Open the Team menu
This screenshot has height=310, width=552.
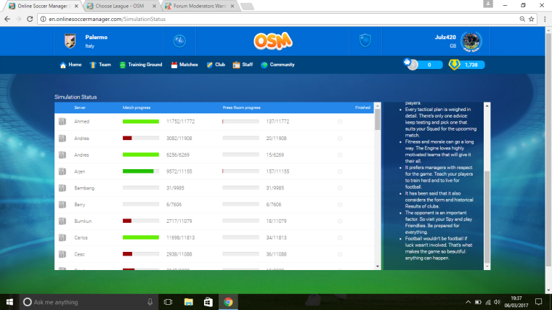[100, 65]
